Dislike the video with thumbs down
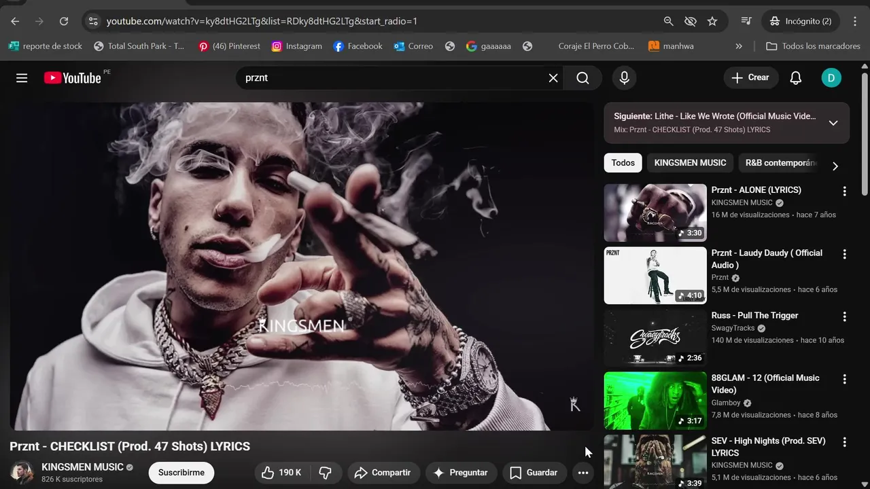Screen dimensions: 870x489 [x=326, y=473]
